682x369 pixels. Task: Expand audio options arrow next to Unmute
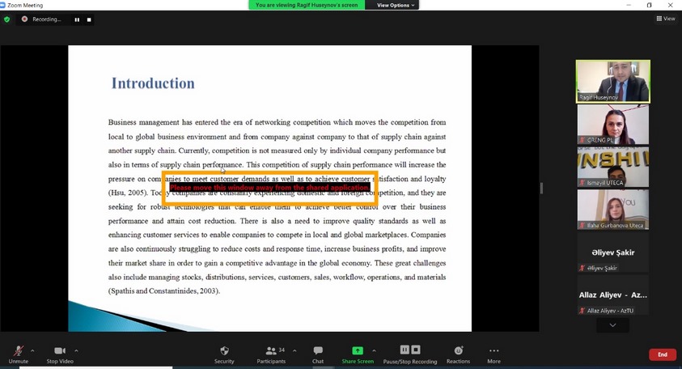click(x=32, y=350)
